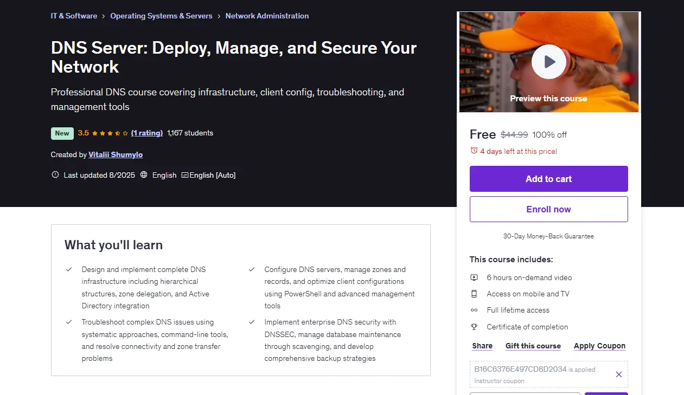This screenshot has height=395, width=684.
Task: Open IT & Software breadcrumb
Action: click(74, 16)
